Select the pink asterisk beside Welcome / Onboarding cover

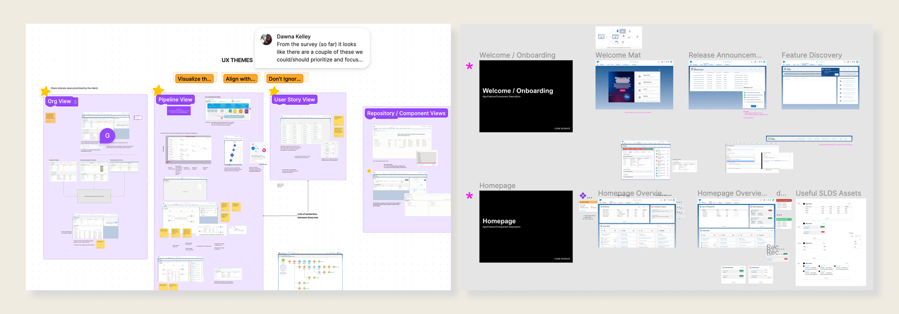click(x=469, y=66)
